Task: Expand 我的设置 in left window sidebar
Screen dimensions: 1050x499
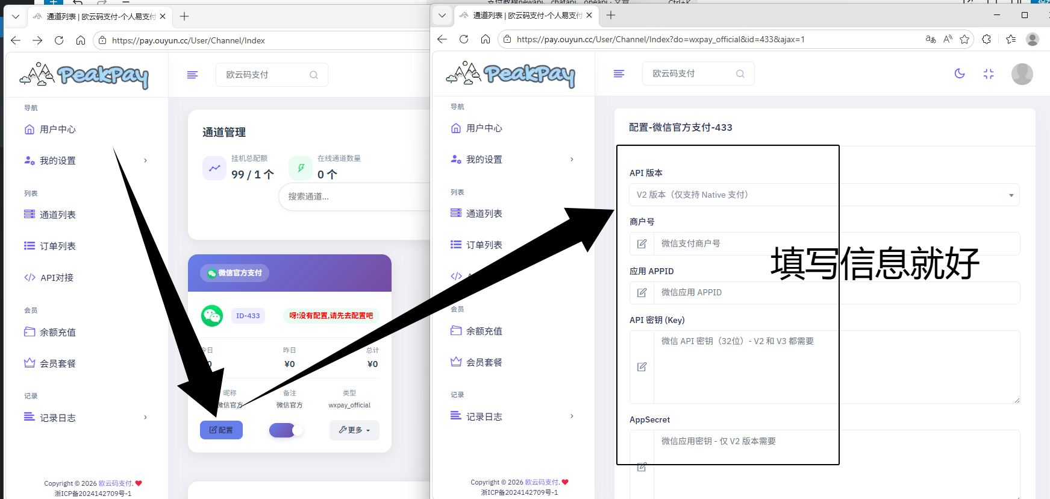Action: (x=86, y=160)
